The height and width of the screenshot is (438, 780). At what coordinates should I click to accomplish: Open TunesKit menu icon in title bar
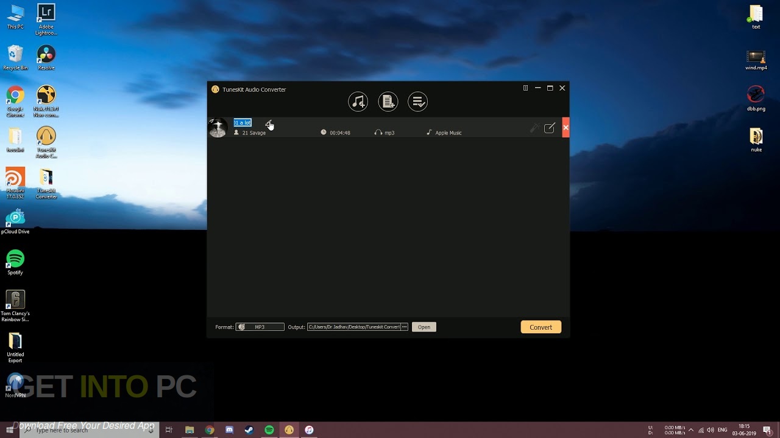pyautogui.click(x=525, y=88)
